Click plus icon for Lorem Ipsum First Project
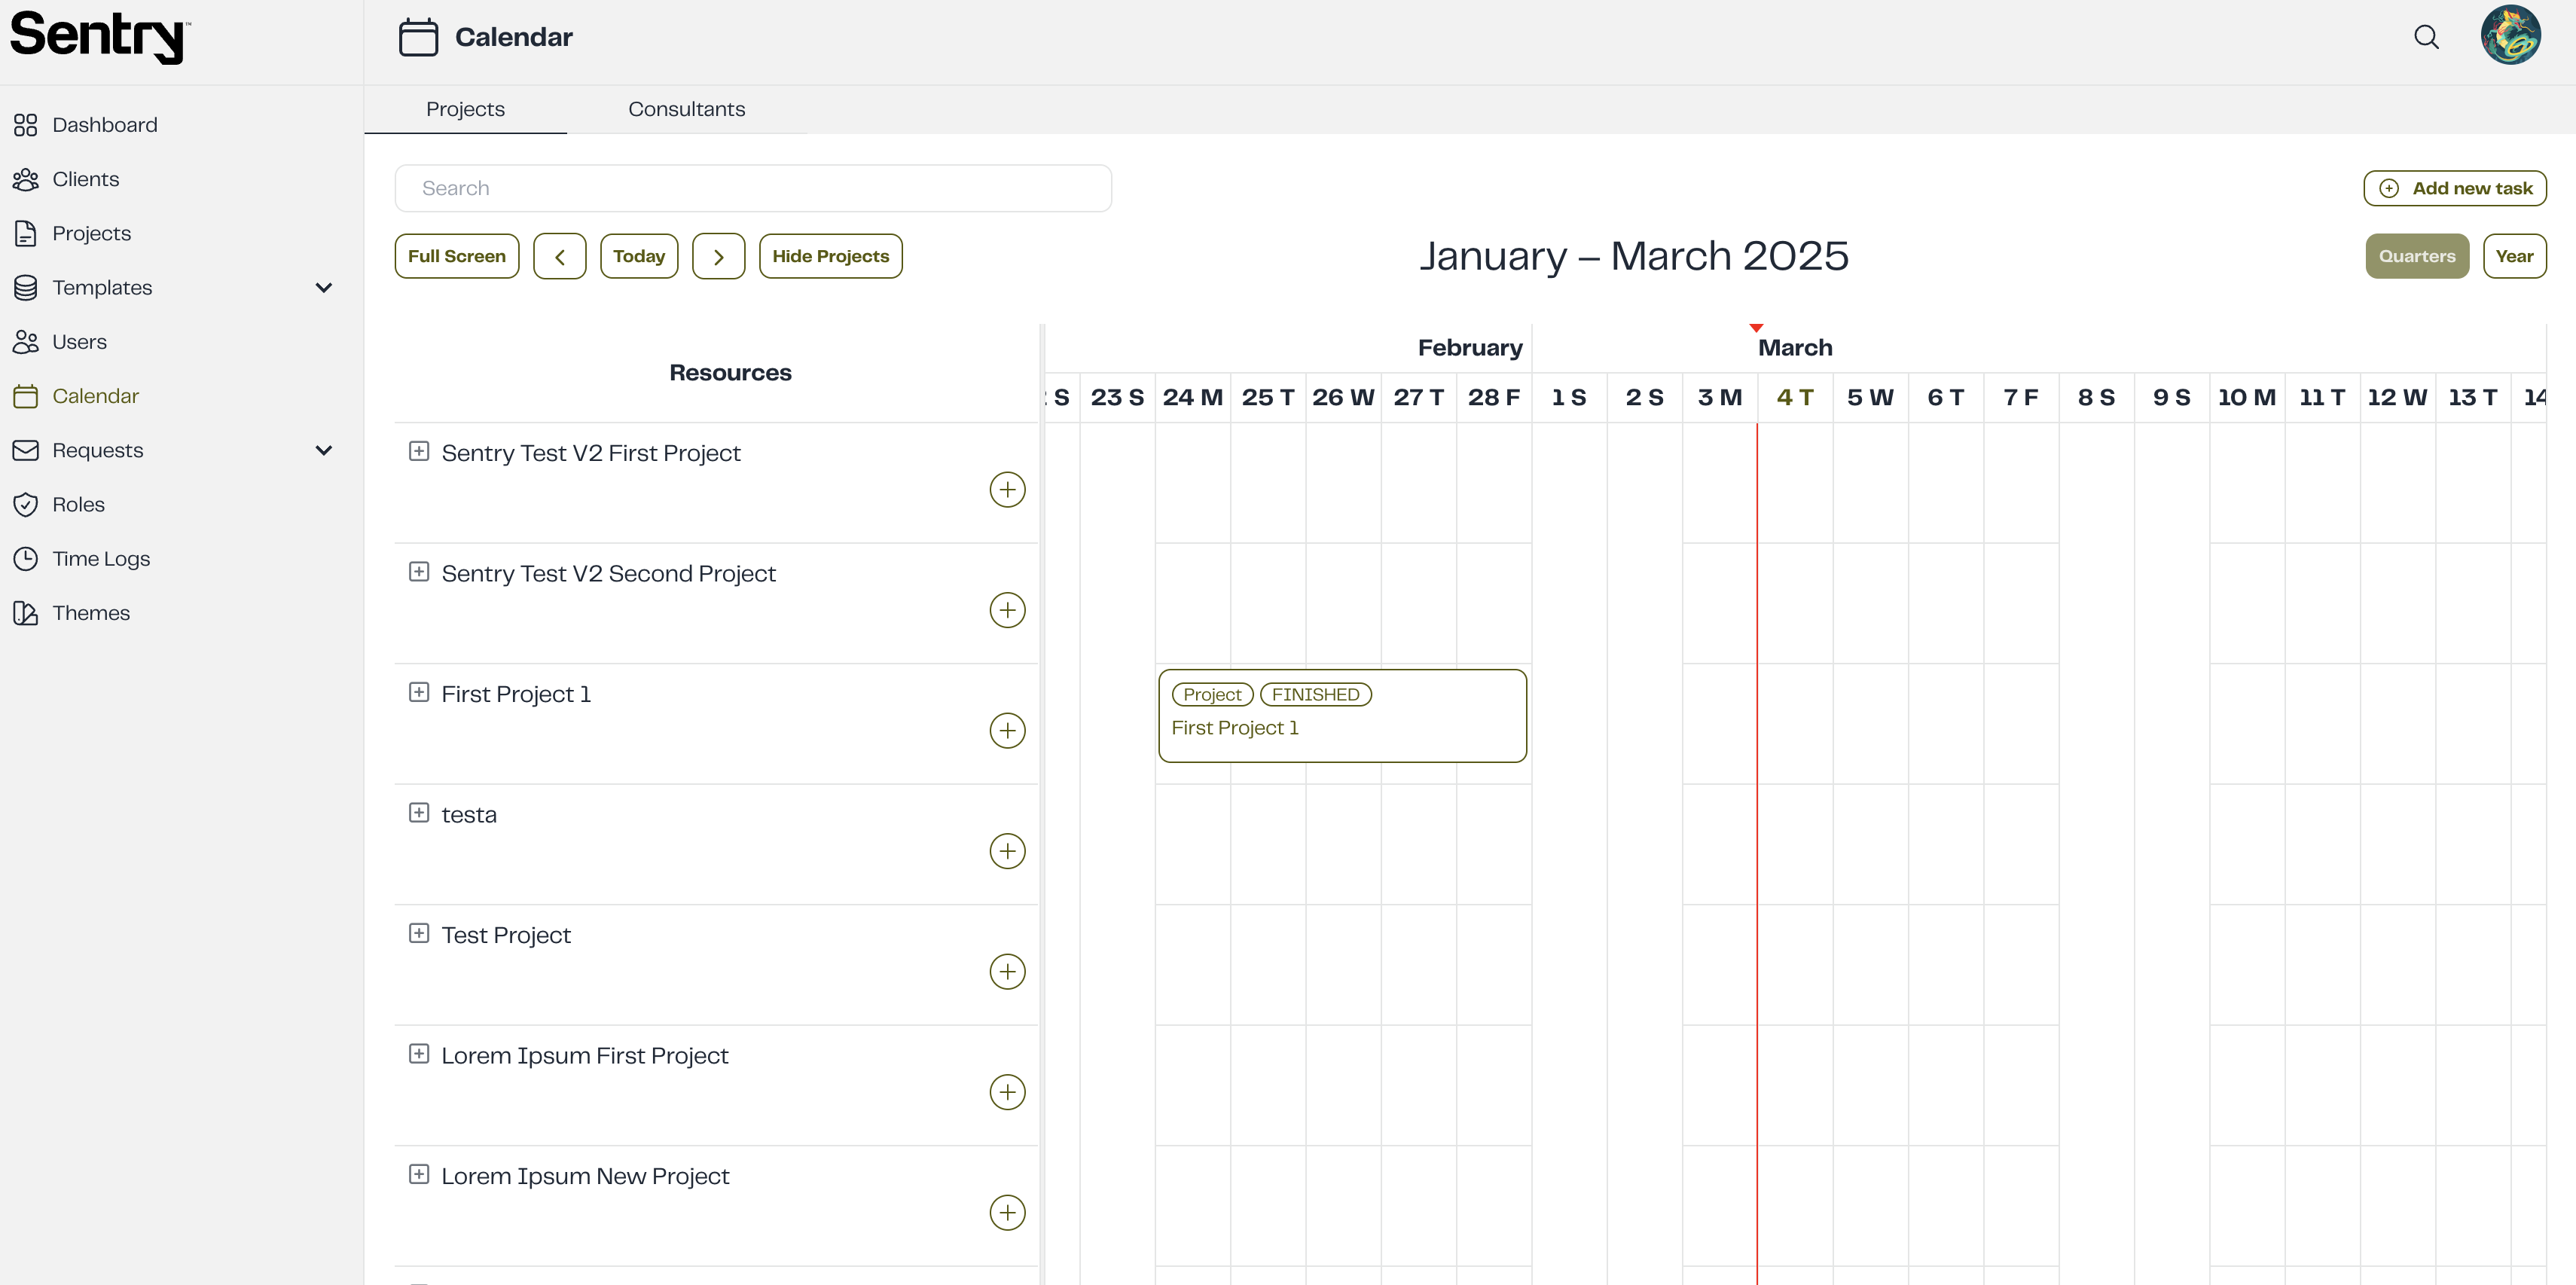The height and width of the screenshot is (1285, 2576). tap(1007, 1092)
